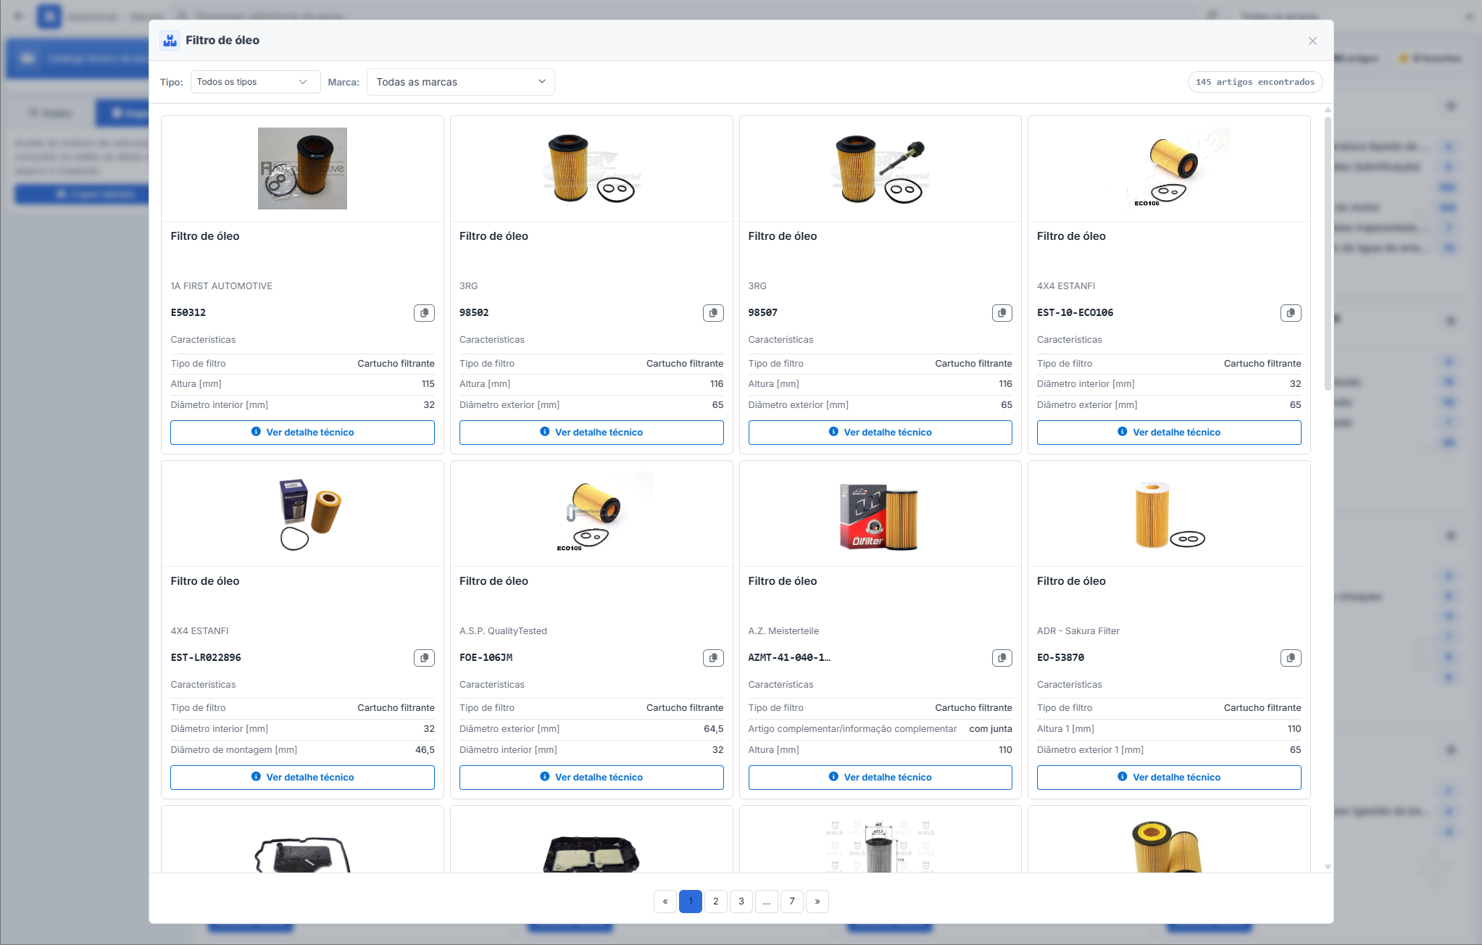View technical details for E50312
The image size is (1482, 945).
(x=302, y=433)
